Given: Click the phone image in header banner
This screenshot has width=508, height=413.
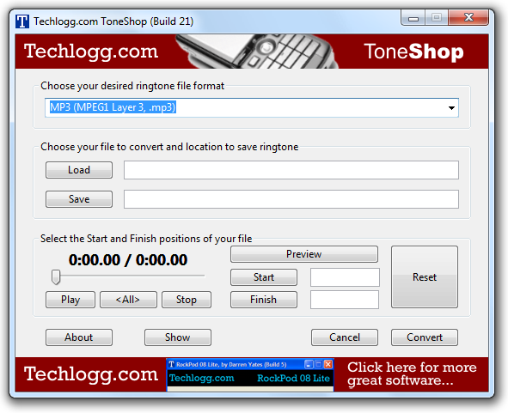Looking at the screenshot, I should click(x=256, y=52).
